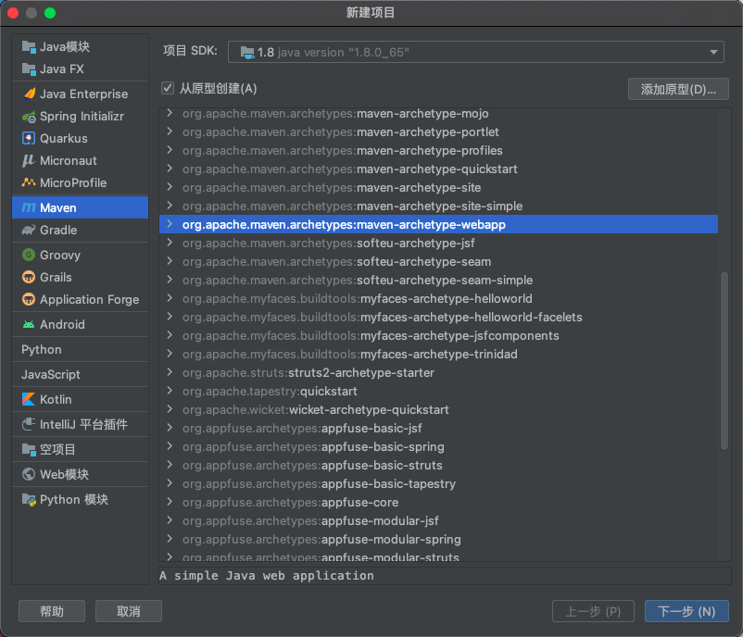The image size is (743, 637).
Task: Select the org.apache.tapestry:quickstart row
Action: coord(438,392)
